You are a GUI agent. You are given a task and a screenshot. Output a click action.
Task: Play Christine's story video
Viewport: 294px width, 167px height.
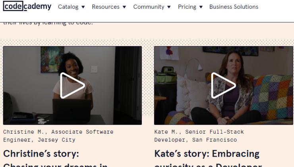pos(72,85)
